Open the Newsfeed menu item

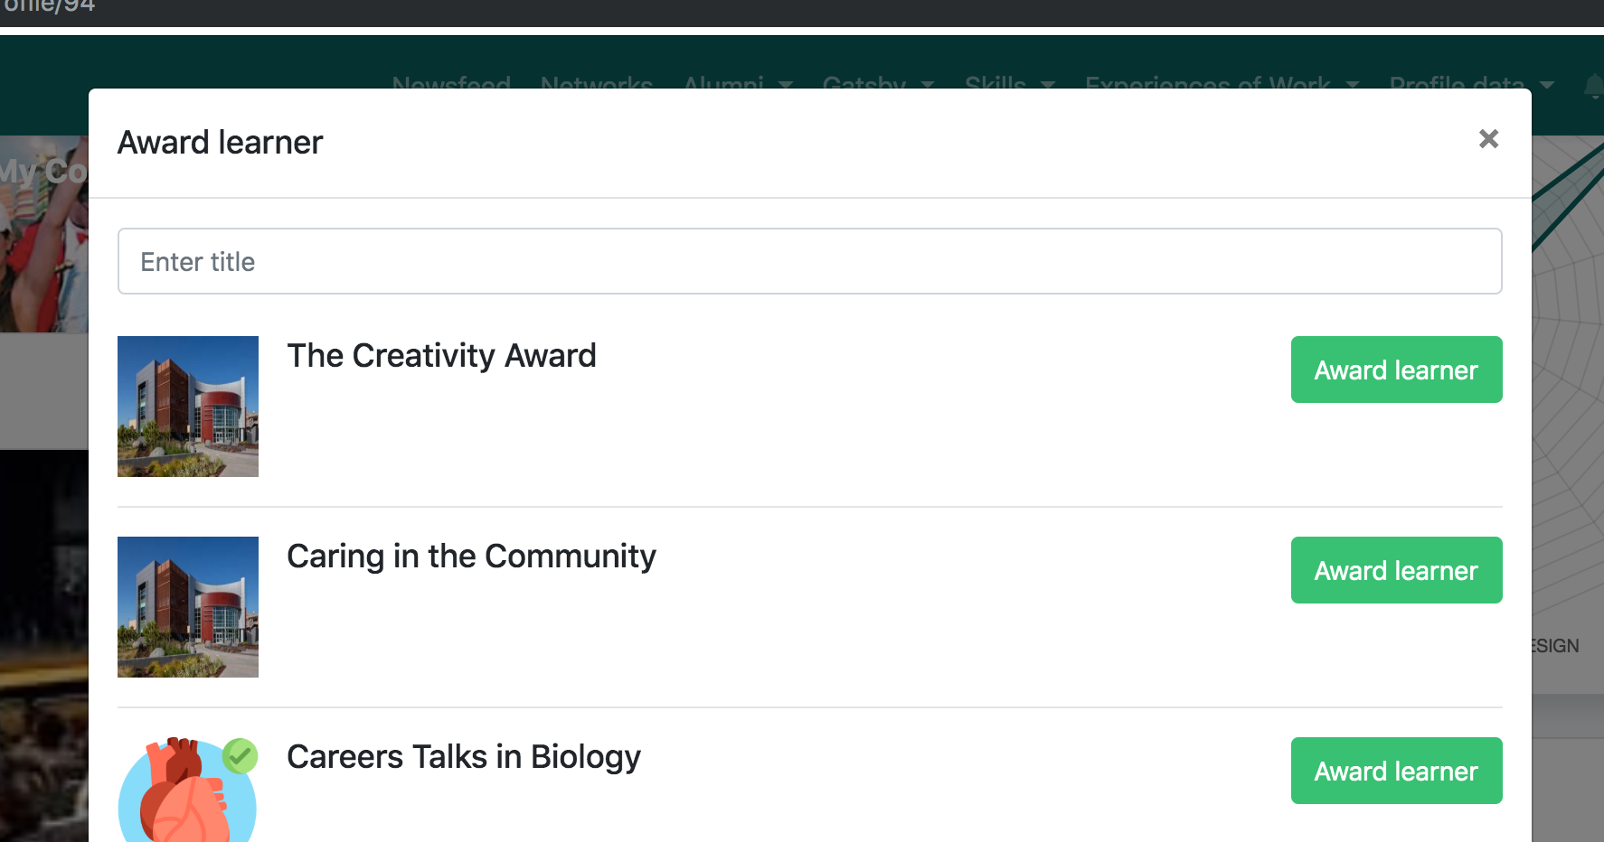click(451, 83)
